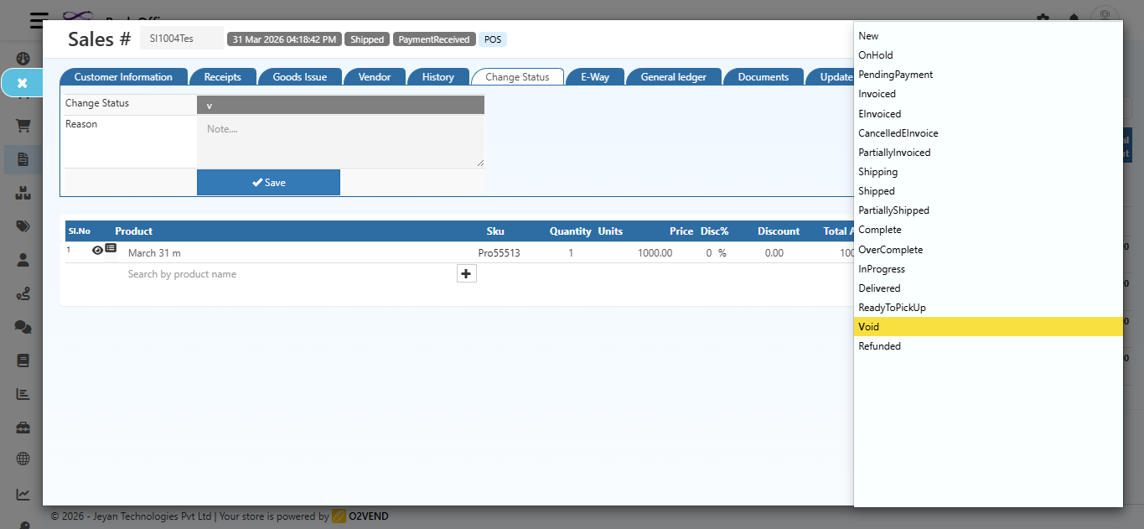
Task: Select the sales documents icon in sidebar
Action: tap(23, 159)
